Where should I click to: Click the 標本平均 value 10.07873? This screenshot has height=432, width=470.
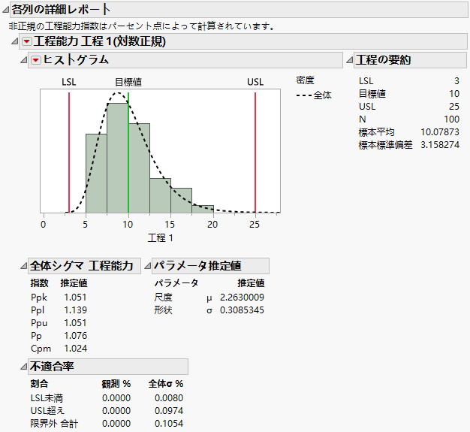coord(440,132)
